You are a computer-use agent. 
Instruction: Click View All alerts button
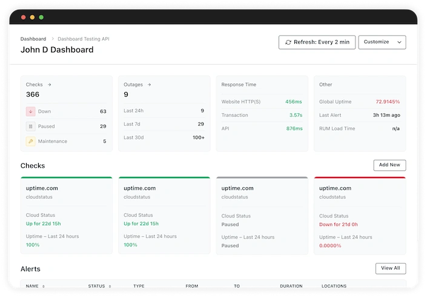click(x=390, y=268)
